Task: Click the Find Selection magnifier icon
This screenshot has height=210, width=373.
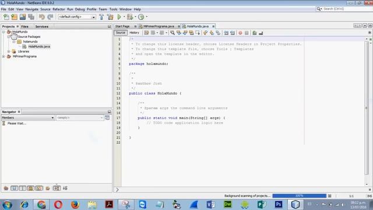Action: click(173, 33)
